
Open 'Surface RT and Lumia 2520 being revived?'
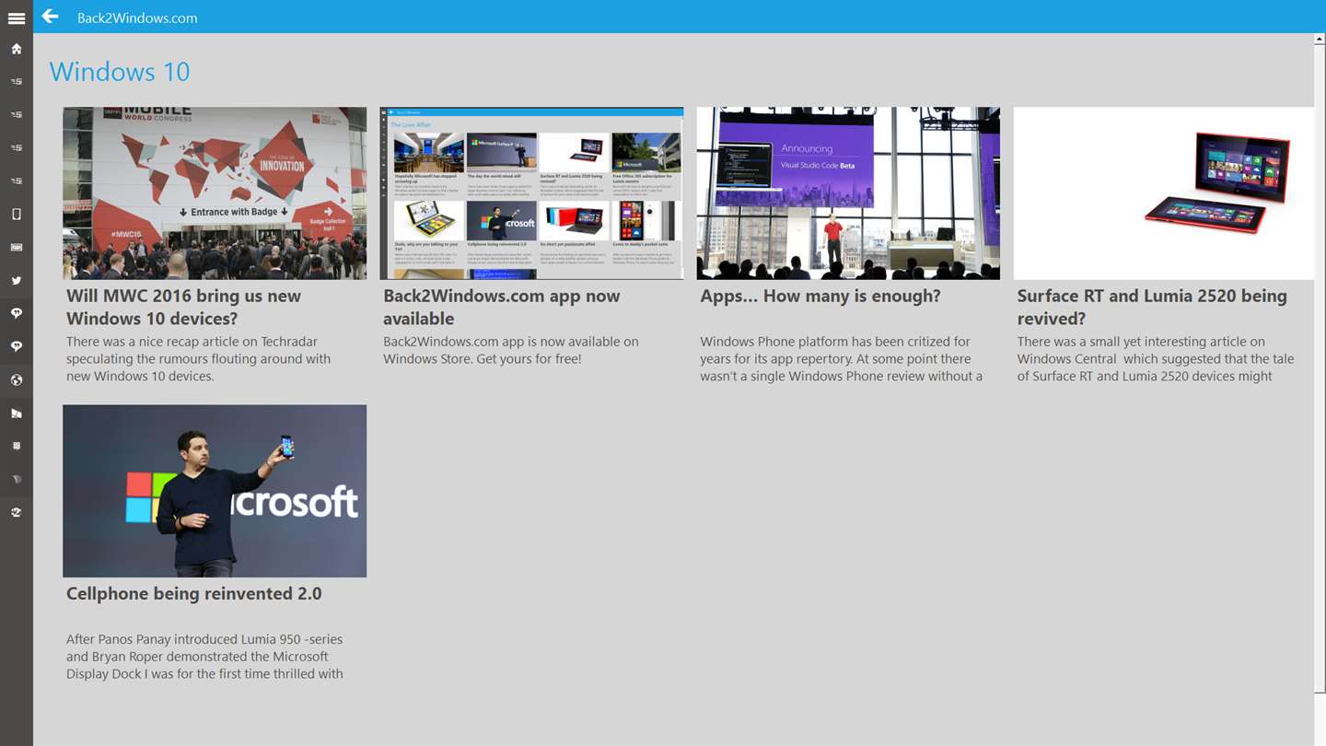click(x=1152, y=307)
